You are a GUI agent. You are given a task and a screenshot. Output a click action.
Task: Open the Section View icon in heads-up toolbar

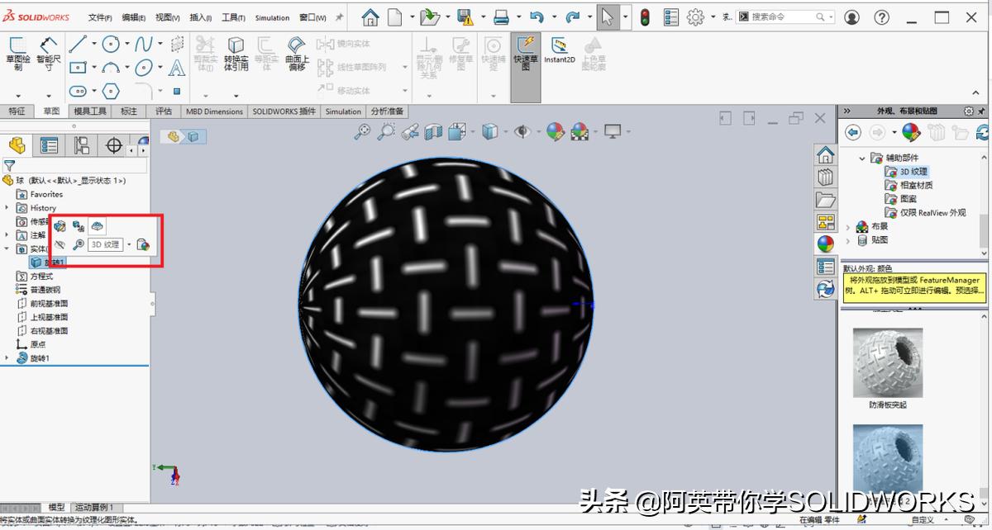tap(432, 130)
